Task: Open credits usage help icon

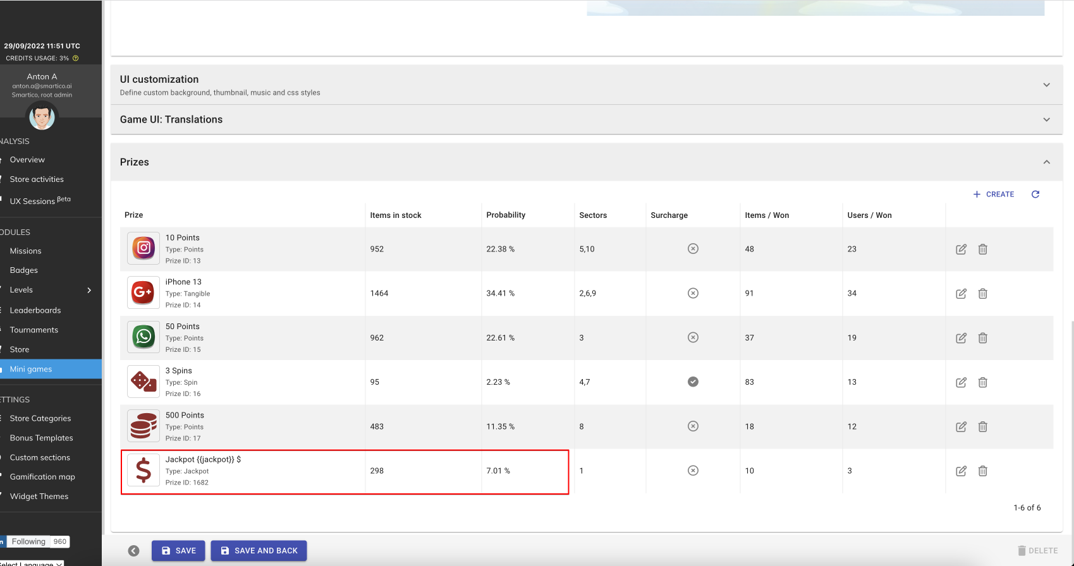Action: coord(76,58)
